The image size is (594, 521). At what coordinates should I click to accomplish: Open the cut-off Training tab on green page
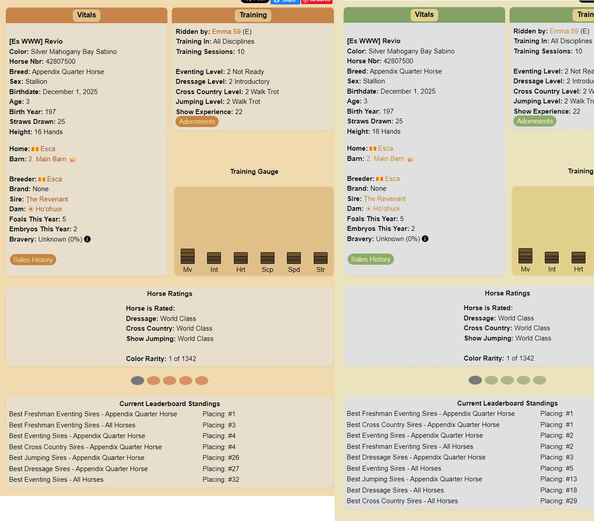(x=584, y=15)
